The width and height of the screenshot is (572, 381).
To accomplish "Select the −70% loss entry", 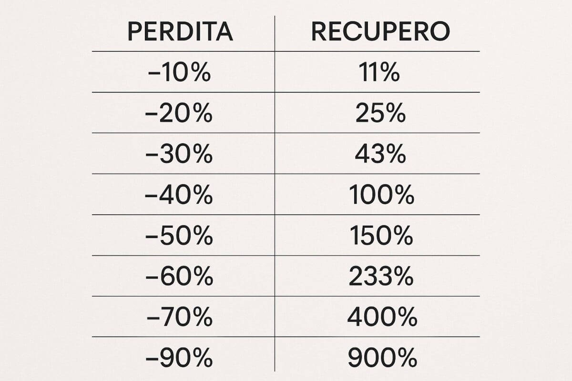I will pyautogui.click(x=179, y=318).
